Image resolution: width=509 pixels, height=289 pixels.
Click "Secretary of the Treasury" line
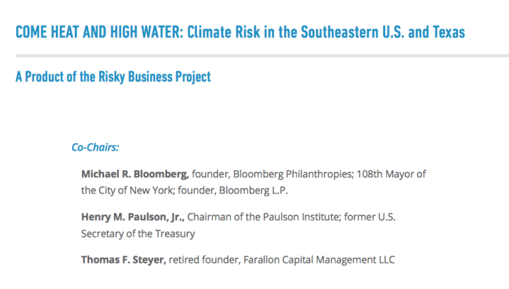(x=138, y=234)
